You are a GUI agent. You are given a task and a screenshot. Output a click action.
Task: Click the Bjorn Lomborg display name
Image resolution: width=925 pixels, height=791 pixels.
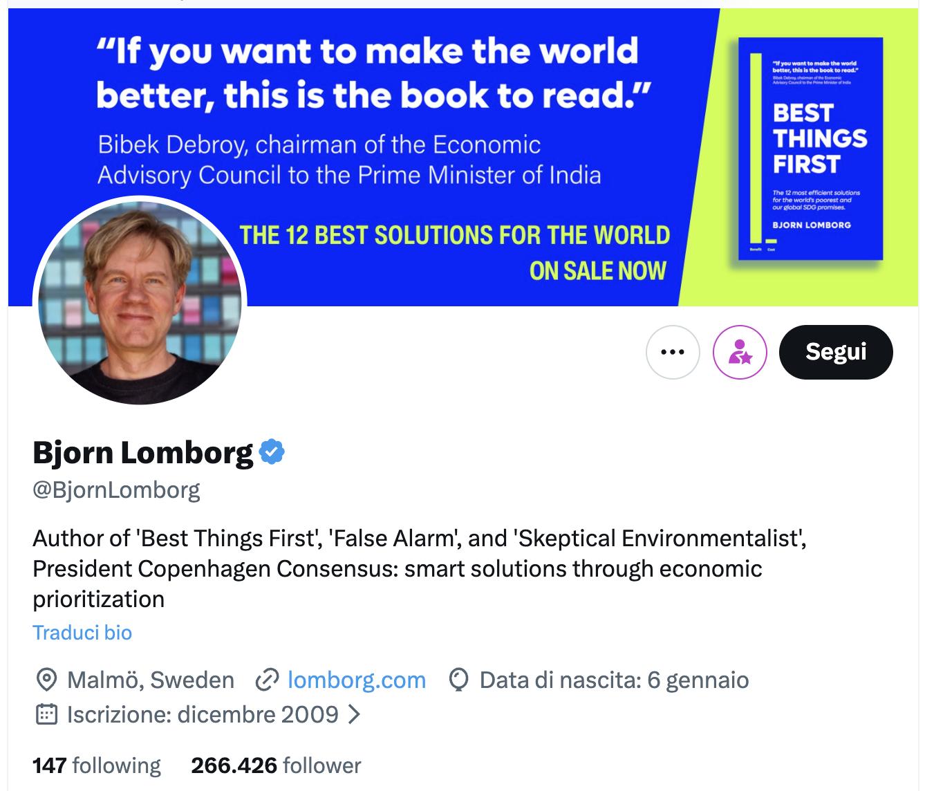pyautogui.click(x=143, y=452)
